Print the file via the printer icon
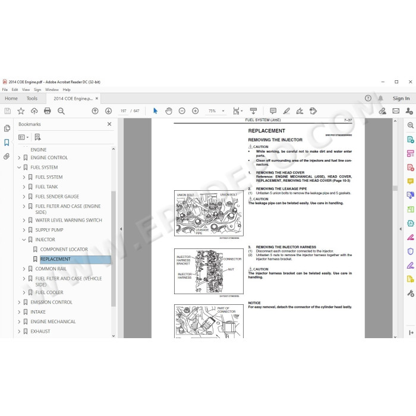This screenshot has height=416, width=416. click(48, 111)
